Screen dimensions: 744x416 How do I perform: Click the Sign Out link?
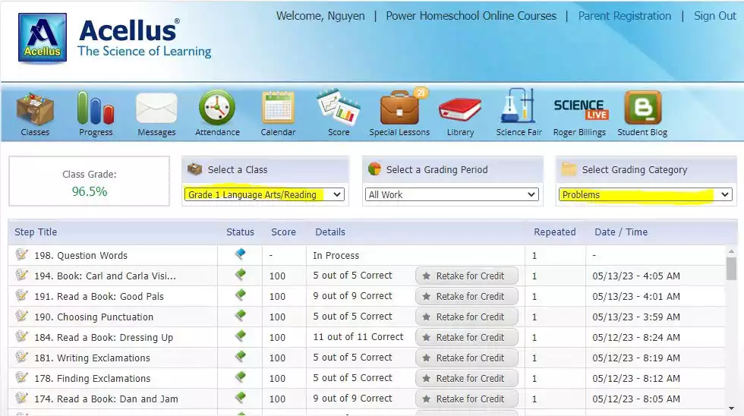[714, 16]
